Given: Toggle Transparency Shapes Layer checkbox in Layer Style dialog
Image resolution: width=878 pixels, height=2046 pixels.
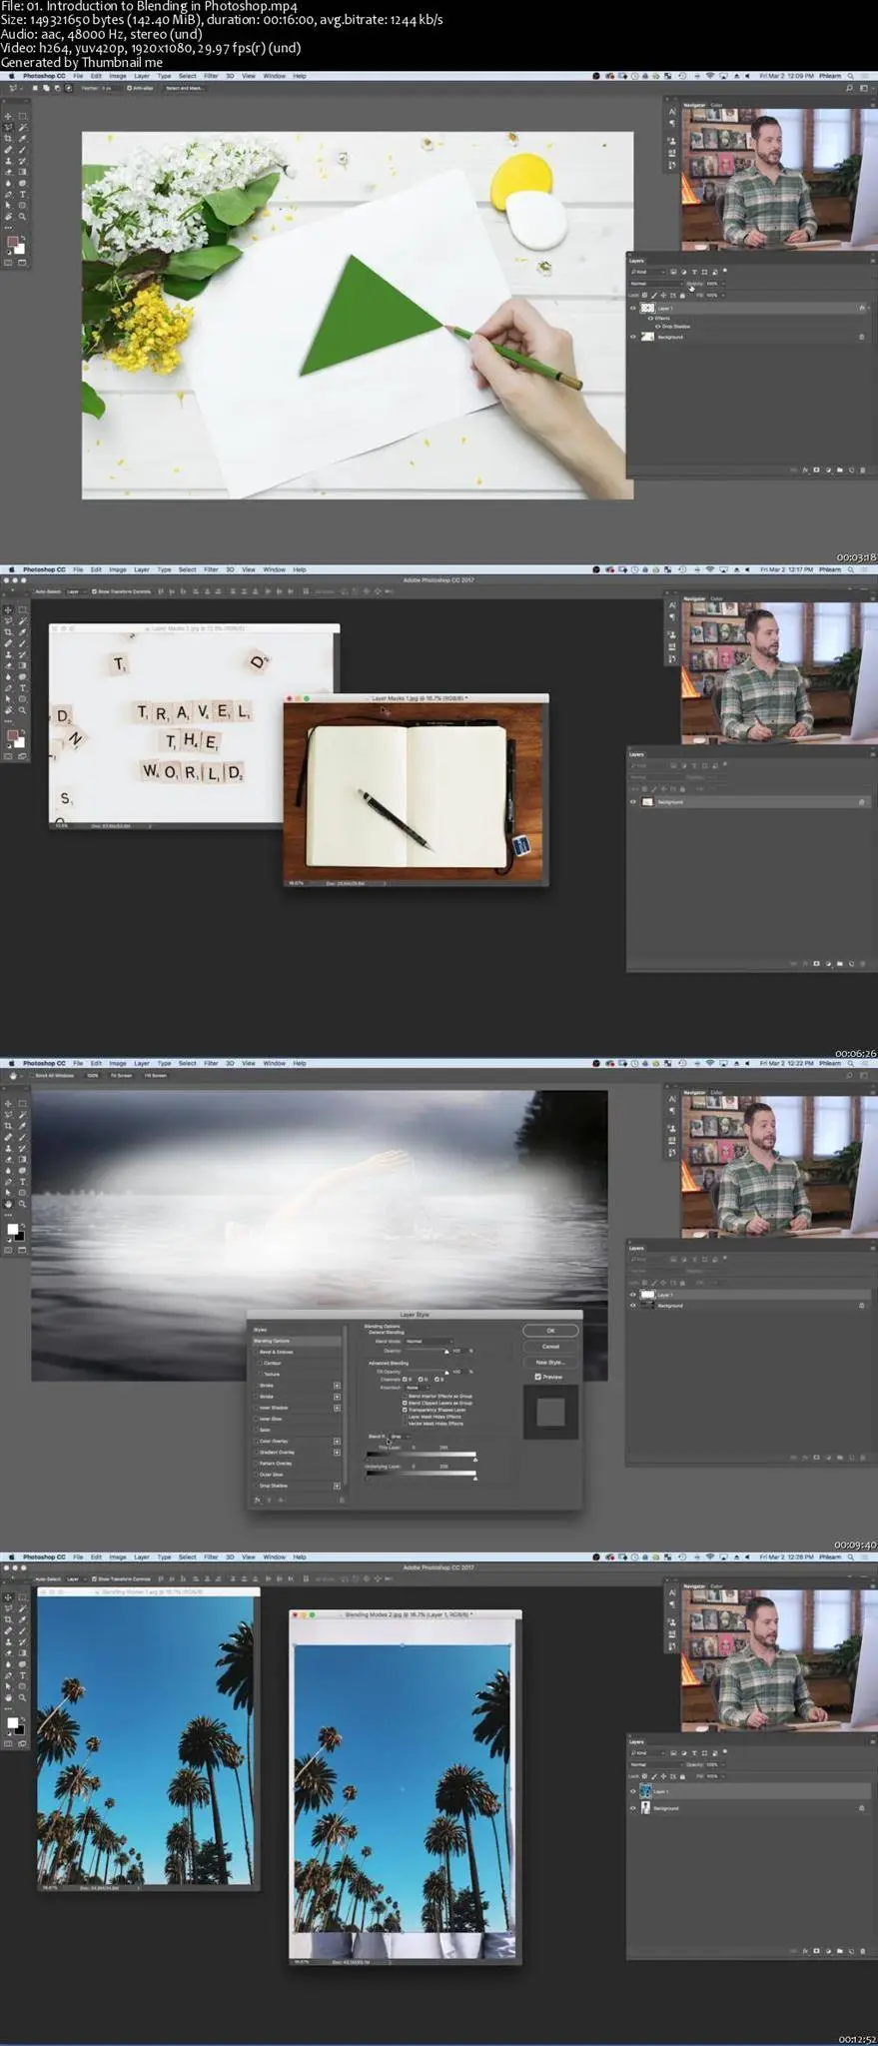Looking at the screenshot, I should (x=405, y=1410).
